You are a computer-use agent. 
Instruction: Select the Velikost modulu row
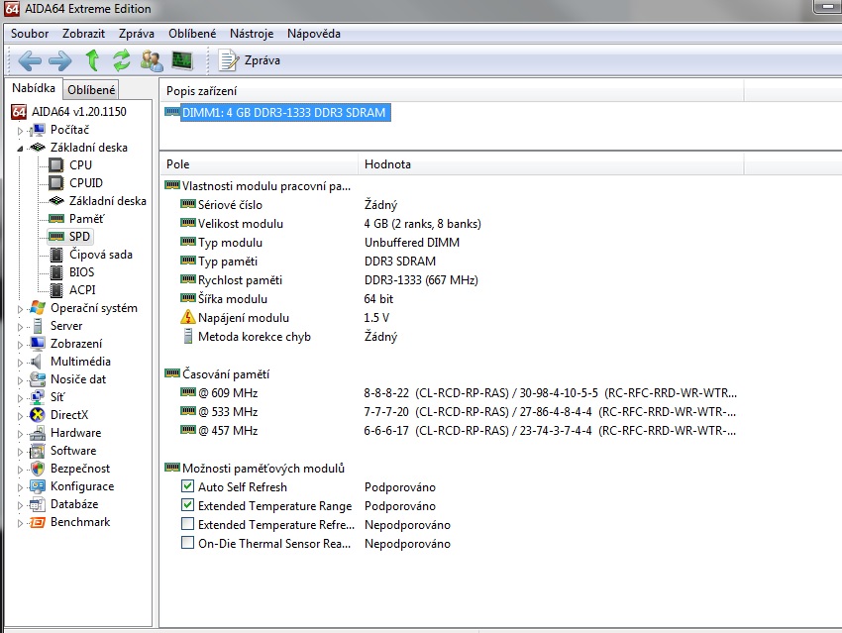point(330,223)
